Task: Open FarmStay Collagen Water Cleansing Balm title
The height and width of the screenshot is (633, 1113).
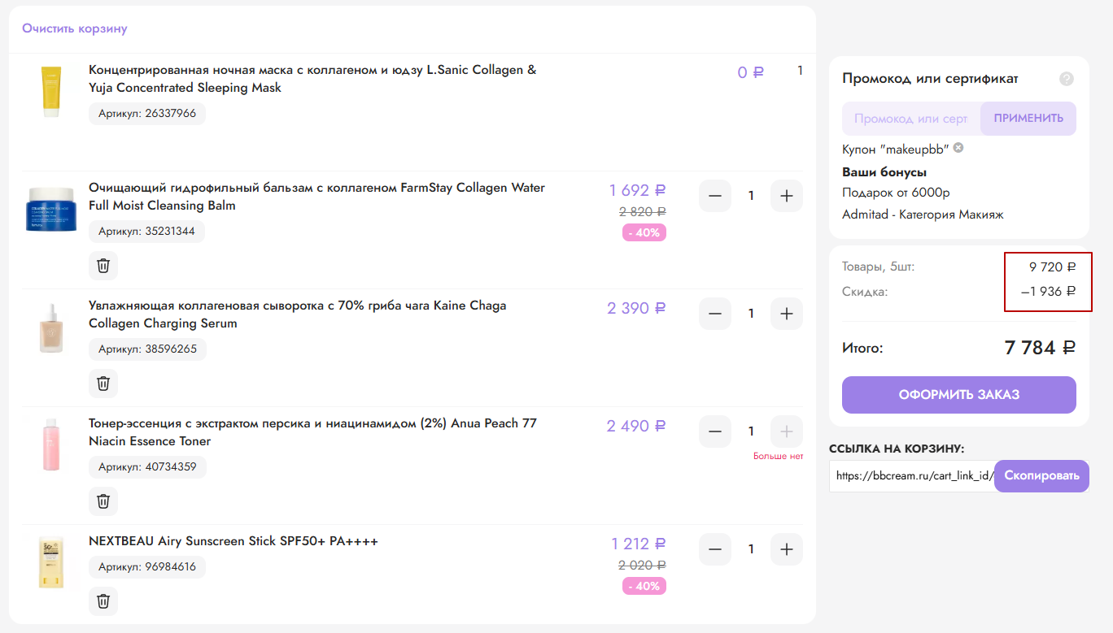Action: [316, 197]
